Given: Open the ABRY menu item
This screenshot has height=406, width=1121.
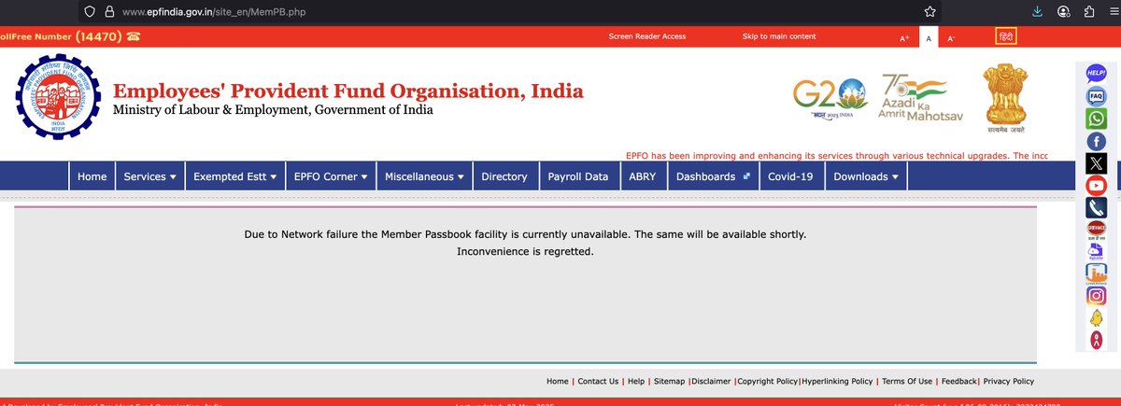Looking at the screenshot, I should (643, 176).
